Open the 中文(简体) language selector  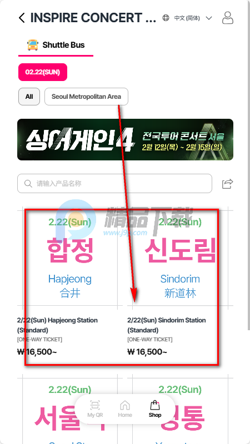click(x=187, y=18)
